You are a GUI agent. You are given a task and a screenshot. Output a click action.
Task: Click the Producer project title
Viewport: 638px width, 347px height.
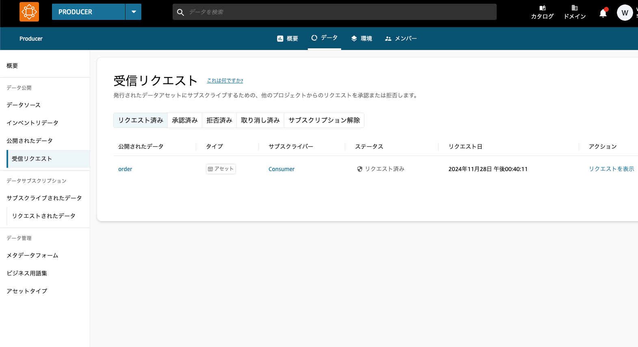point(31,39)
